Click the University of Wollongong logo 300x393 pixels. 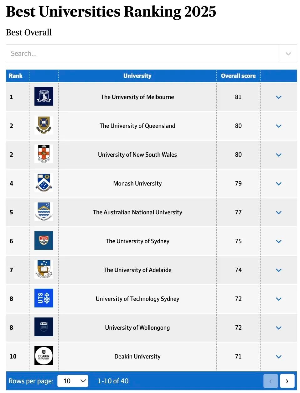[44, 327]
